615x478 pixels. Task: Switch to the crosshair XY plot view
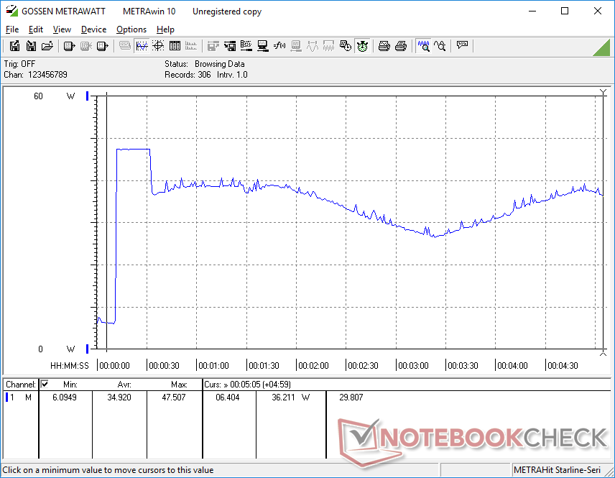click(x=157, y=46)
